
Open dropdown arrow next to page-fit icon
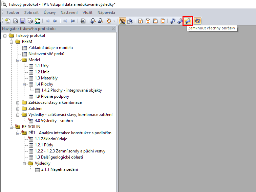[114, 21]
